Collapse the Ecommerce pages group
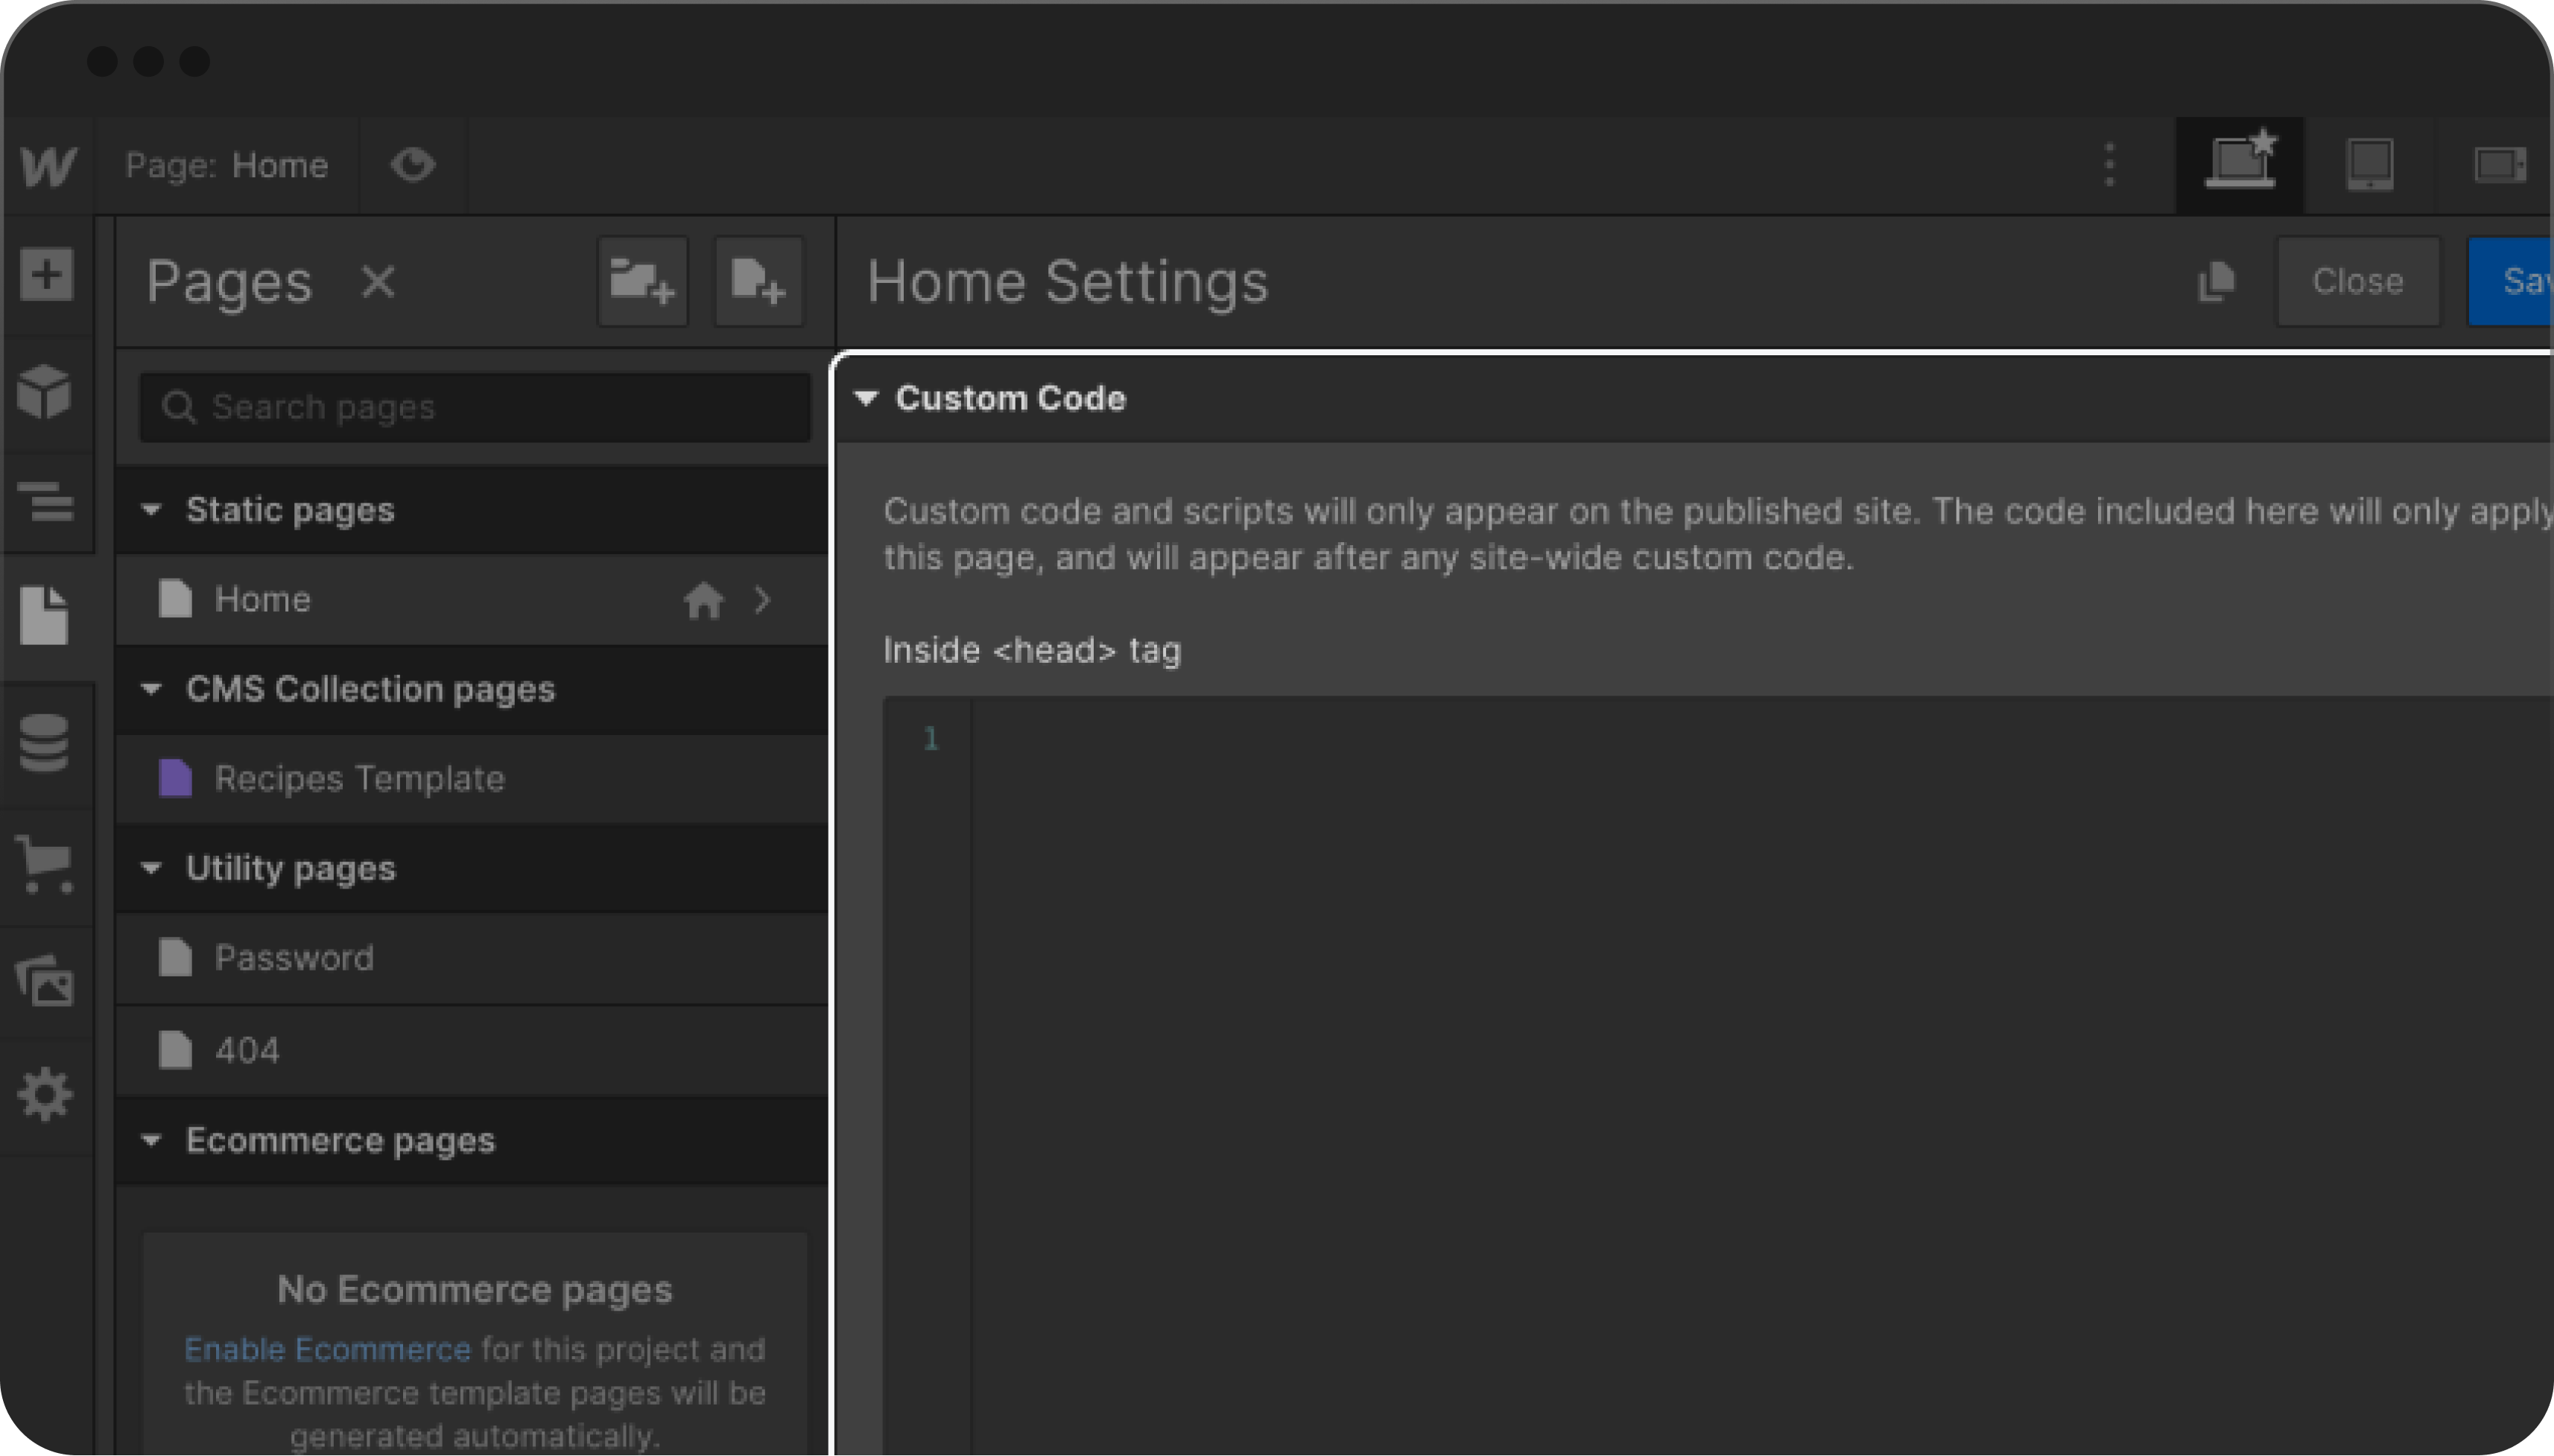 pyautogui.click(x=152, y=1140)
